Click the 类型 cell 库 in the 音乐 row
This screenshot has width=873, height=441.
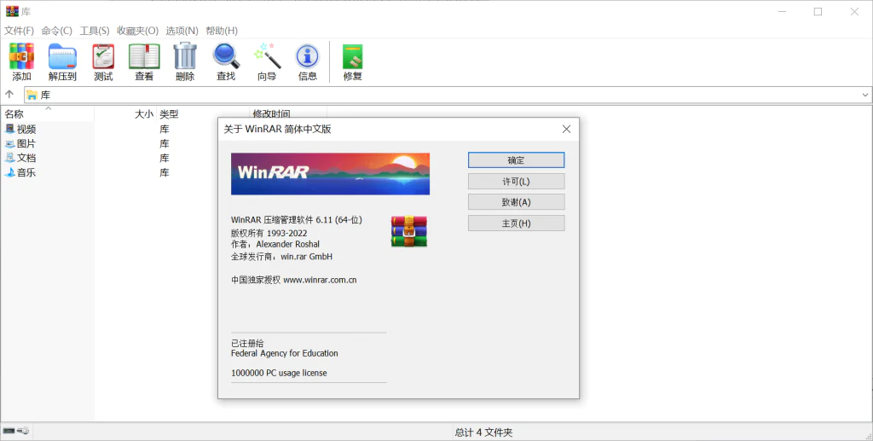pyautogui.click(x=165, y=172)
